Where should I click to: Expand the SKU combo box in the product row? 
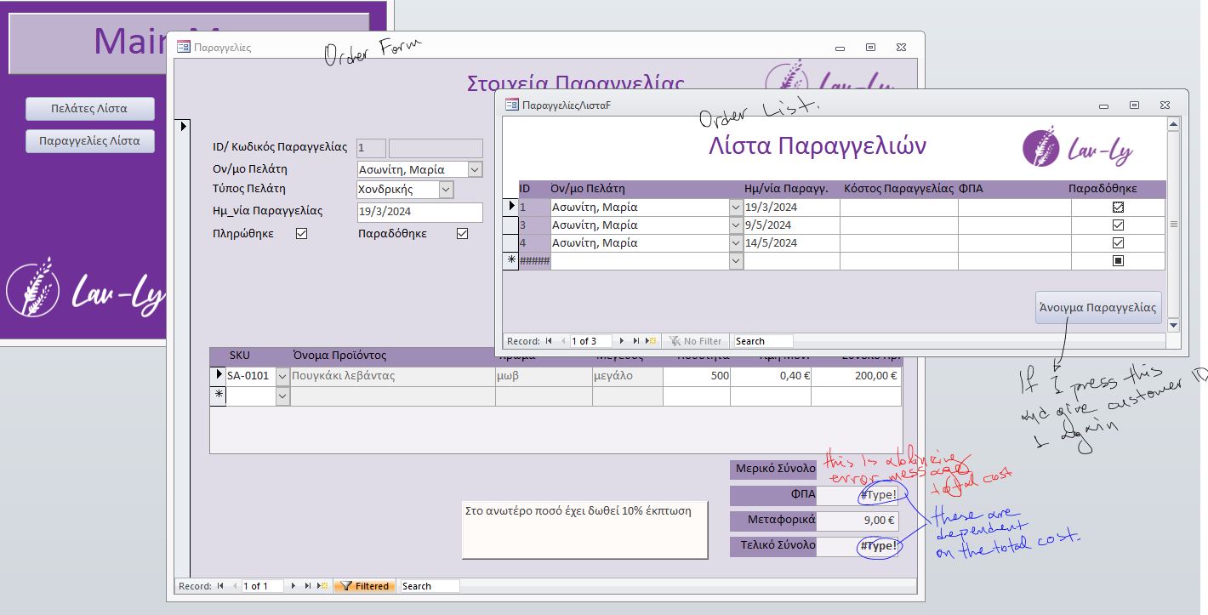tap(281, 375)
